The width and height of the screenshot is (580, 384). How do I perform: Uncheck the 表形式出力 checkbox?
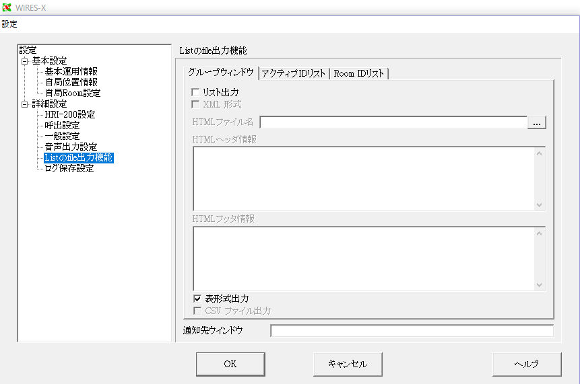click(197, 299)
